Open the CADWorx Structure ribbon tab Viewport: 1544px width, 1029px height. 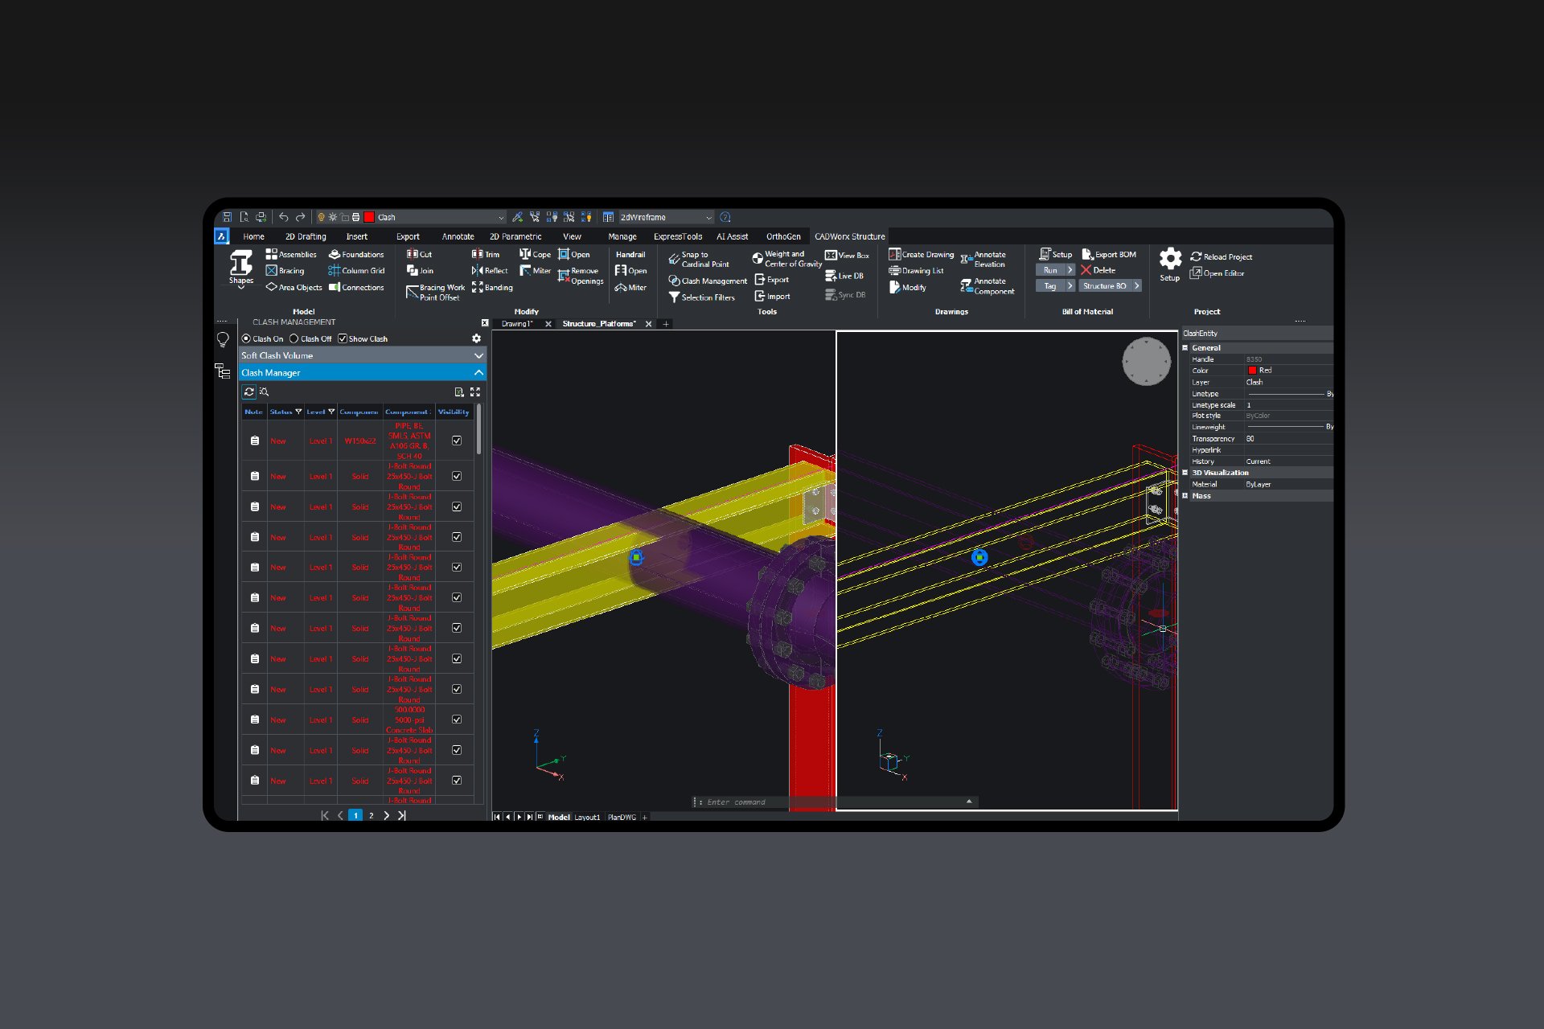(x=850, y=236)
